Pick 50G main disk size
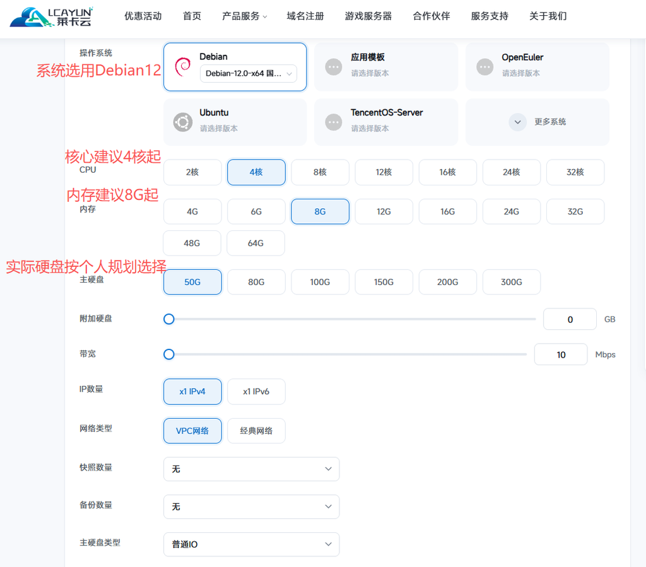The height and width of the screenshot is (567, 646). click(192, 282)
